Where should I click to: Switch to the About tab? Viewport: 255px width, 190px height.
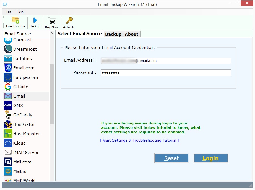(x=132, y=34)
